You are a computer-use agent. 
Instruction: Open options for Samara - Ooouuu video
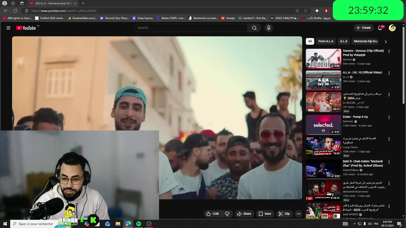(389, 51)
